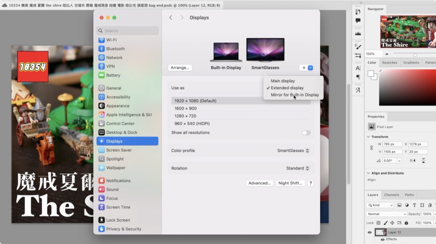The height and width of the screenshot is (244, 436).
Task: Open Privacy & Security settings
Action: (x=127, y=229)
